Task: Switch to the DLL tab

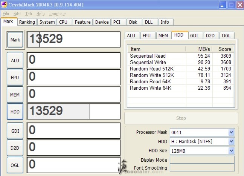Action: (x=150, y=22)
